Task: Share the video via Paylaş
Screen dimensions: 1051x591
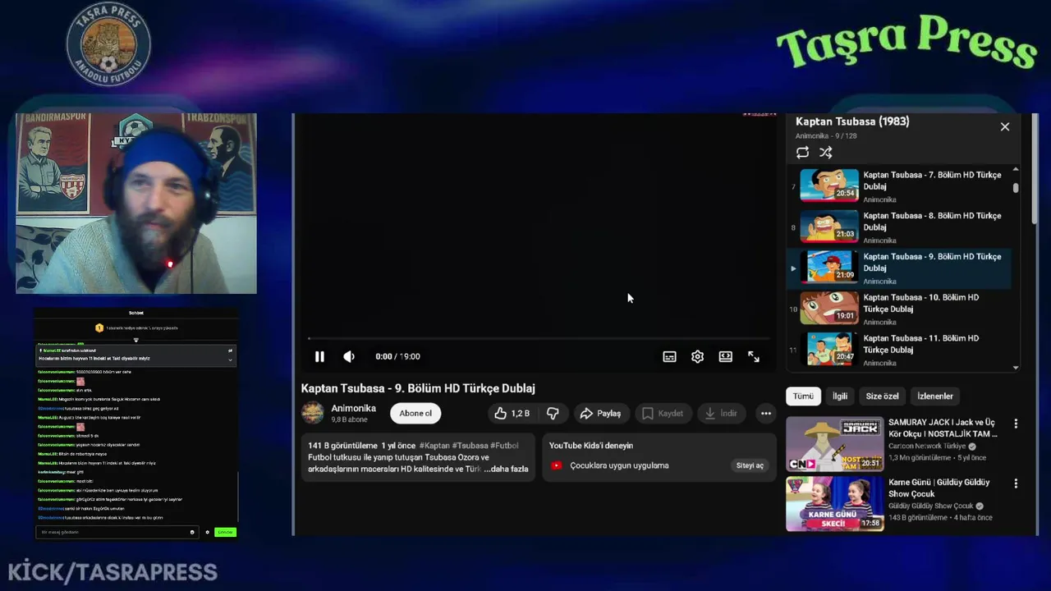Action: 600,413
